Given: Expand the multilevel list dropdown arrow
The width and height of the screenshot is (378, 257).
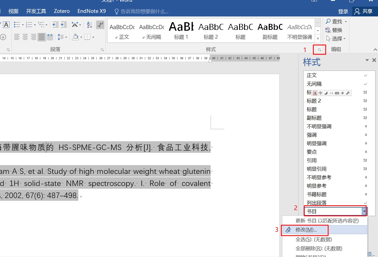Looking at the screenshot, I should 47,25.
